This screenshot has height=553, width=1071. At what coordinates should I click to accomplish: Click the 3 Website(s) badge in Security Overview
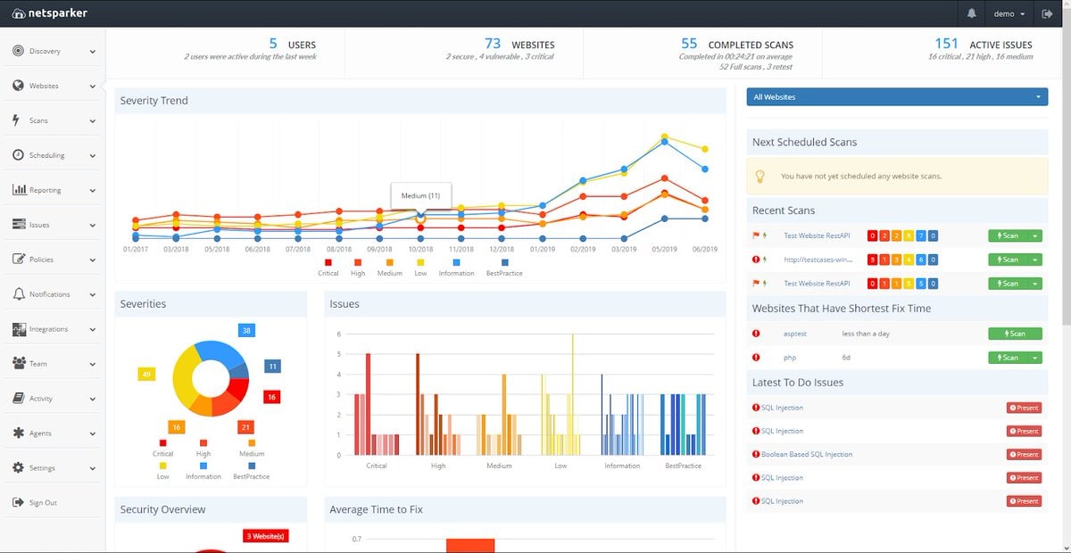coord(265,536)
